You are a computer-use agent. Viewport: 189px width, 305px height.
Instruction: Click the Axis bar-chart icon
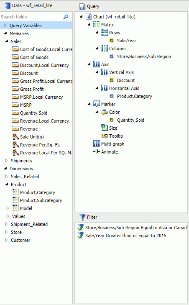(x=97, y=64)
